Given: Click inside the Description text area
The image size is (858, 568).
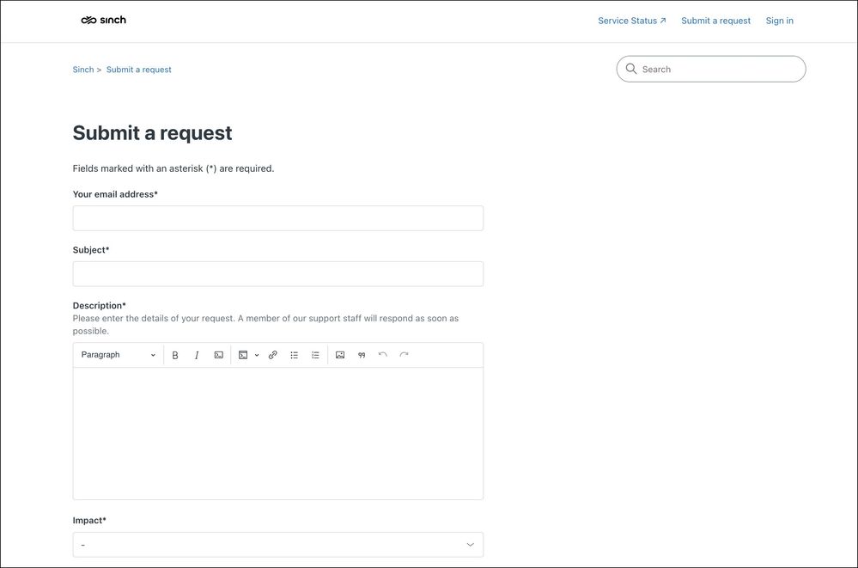Looking at the screenshot, I should point(278,433).
